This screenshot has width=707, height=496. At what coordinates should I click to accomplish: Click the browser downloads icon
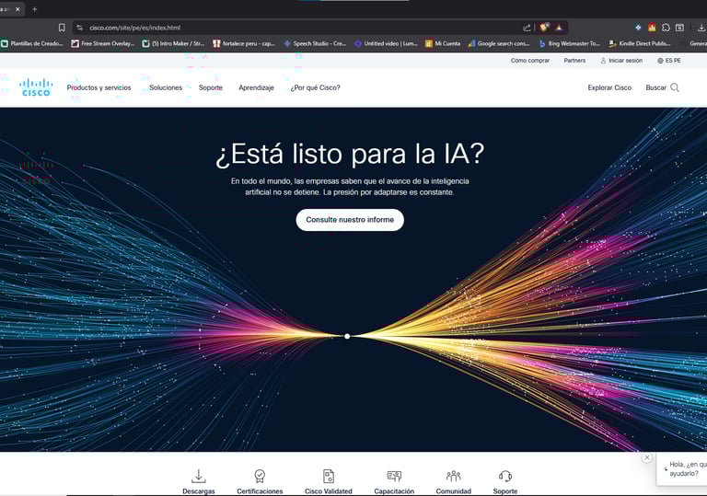point(701,28)
